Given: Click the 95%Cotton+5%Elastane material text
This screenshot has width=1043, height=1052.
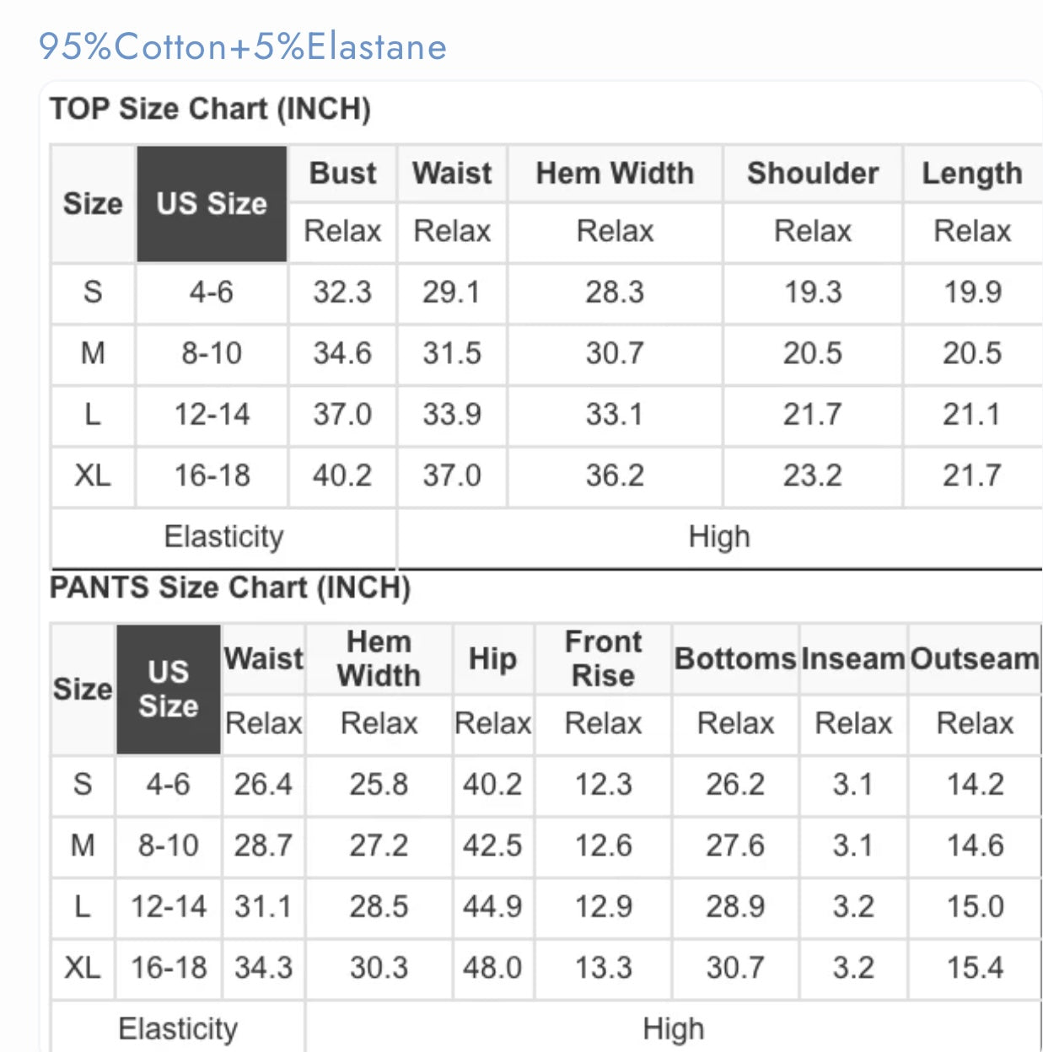Looking at the screenshot, I should [x=243, y=46].
